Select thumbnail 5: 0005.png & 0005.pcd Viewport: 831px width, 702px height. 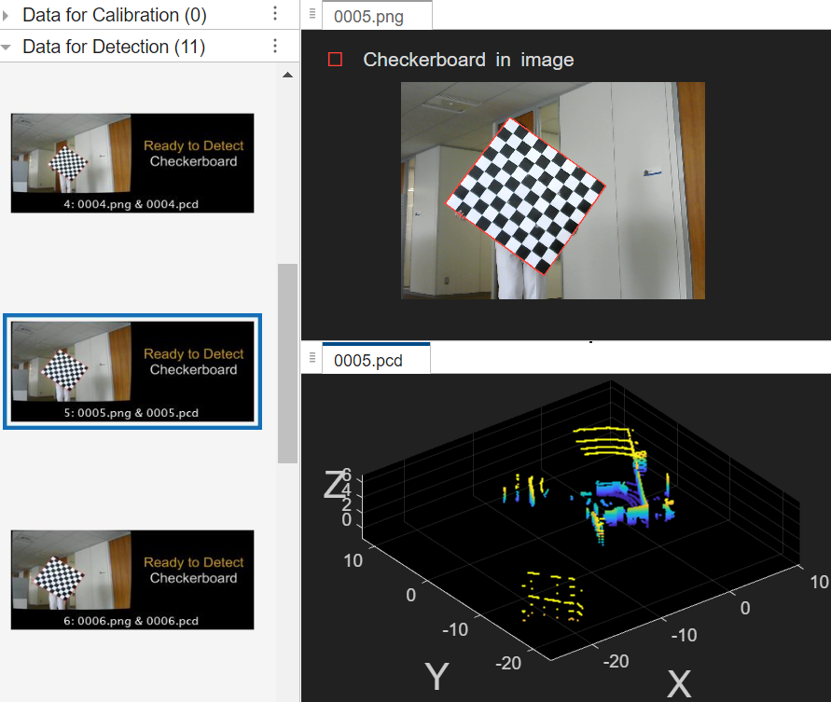(x=132, y=372)
